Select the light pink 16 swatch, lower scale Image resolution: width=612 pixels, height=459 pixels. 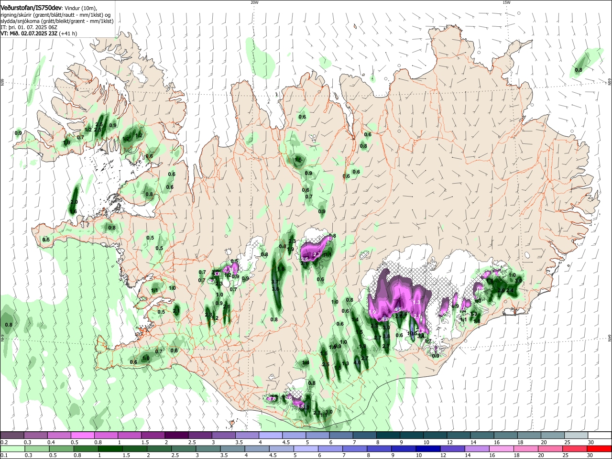tap(502, 449)
